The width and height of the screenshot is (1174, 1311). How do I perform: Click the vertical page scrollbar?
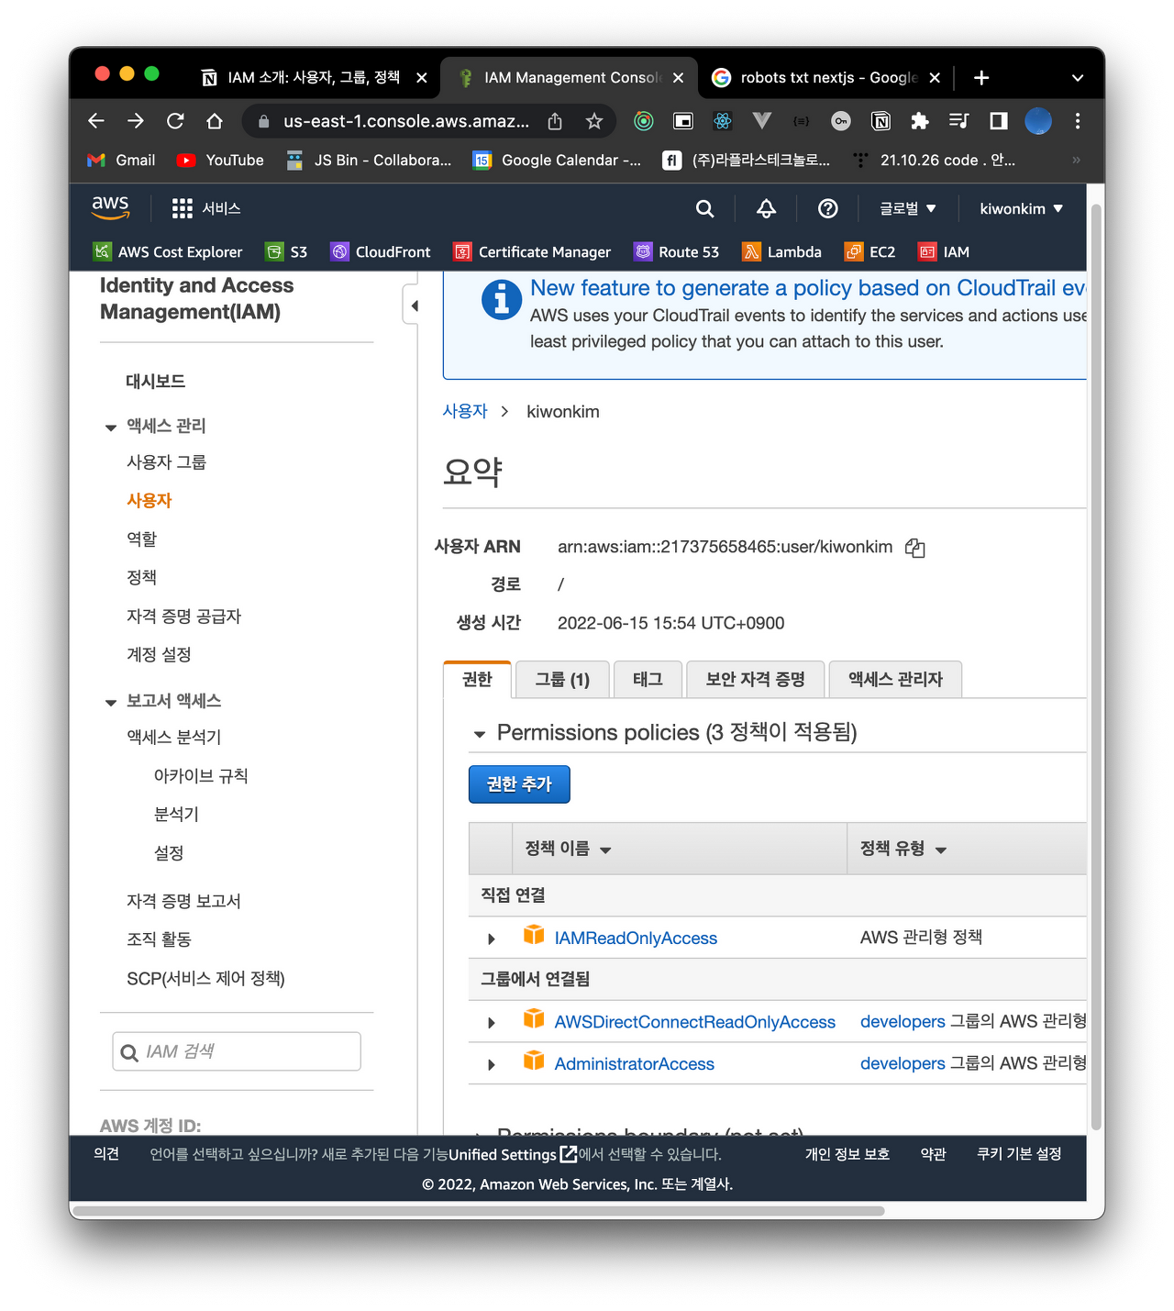[1096, 665]
